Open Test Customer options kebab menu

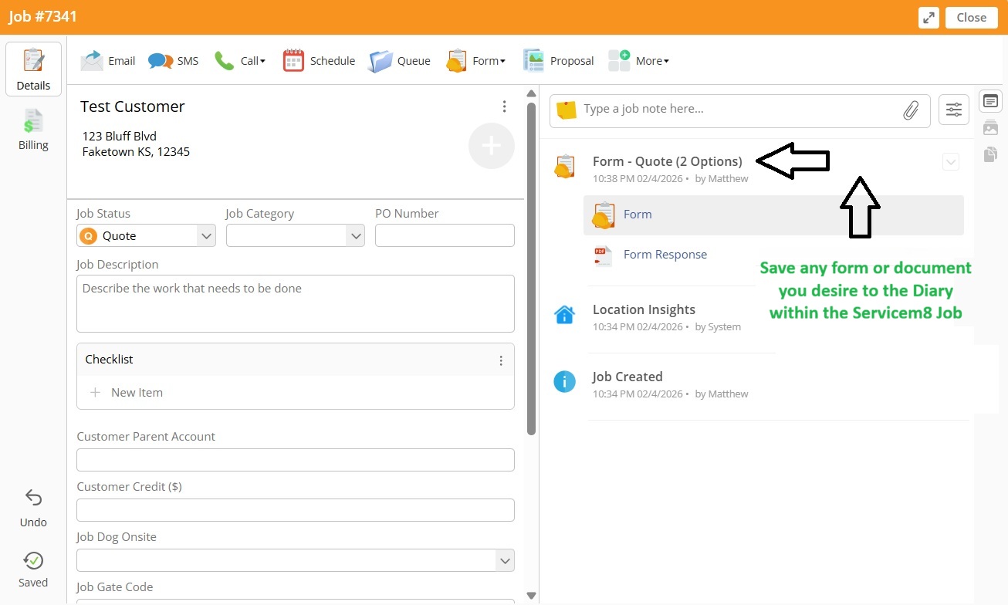point(504,106)
